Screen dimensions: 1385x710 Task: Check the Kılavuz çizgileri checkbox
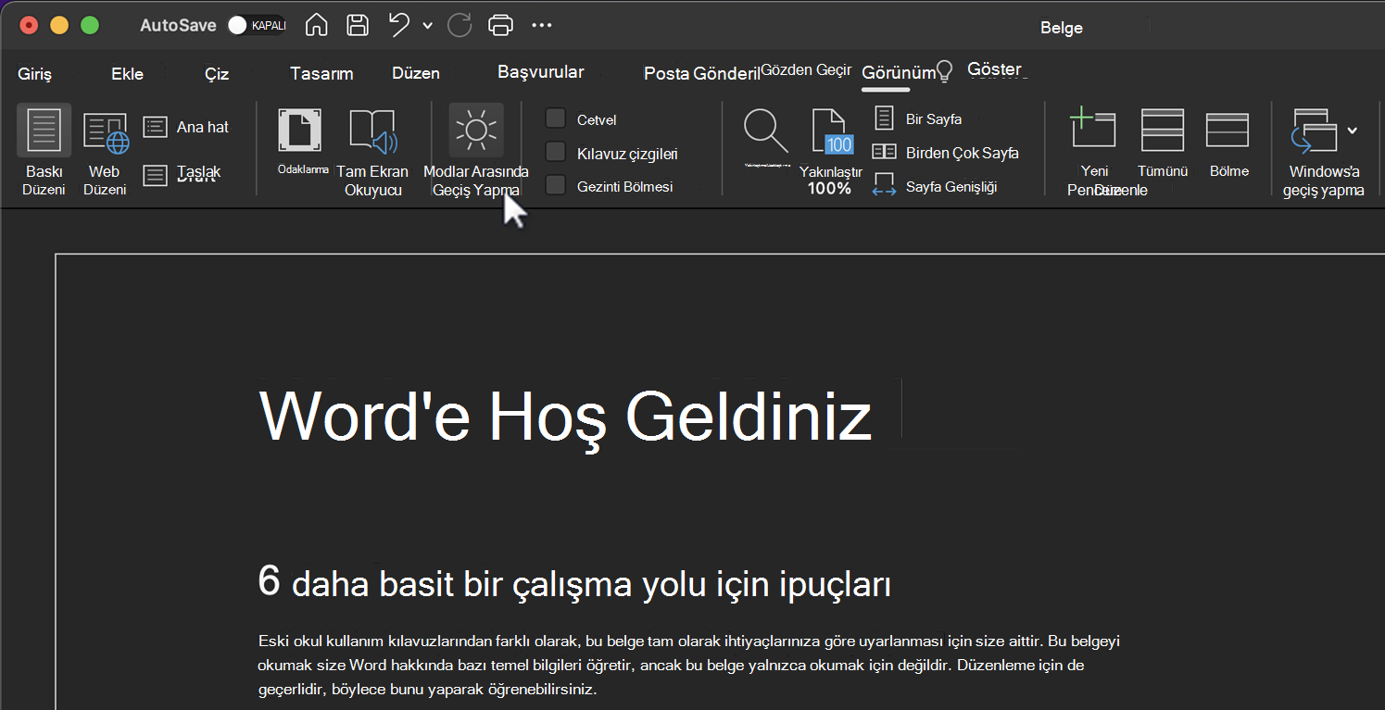(556, 152)
